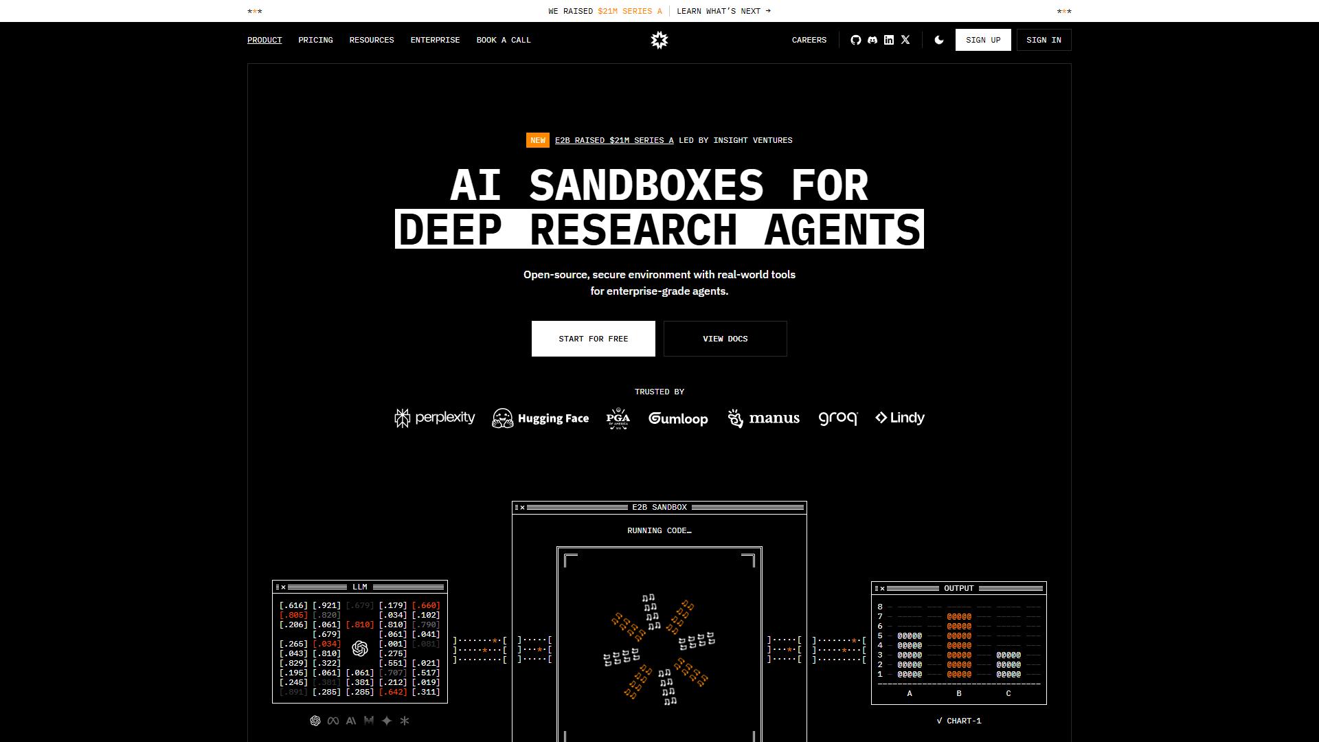Click bar A in the Output chart
This screenshot has width=1319, height=742.
[910, 655]
